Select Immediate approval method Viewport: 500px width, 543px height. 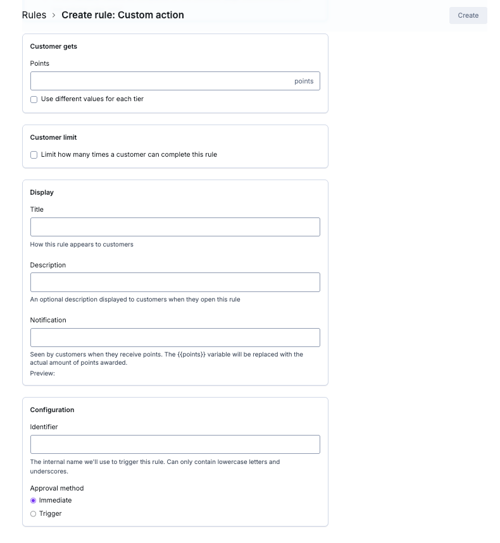pyautogui.click(x=34, y=501)
